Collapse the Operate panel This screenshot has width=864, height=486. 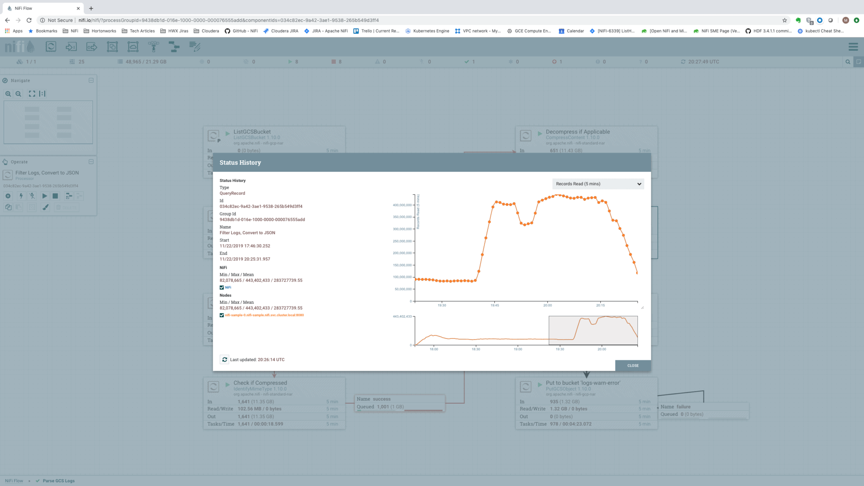click(91, 162)
